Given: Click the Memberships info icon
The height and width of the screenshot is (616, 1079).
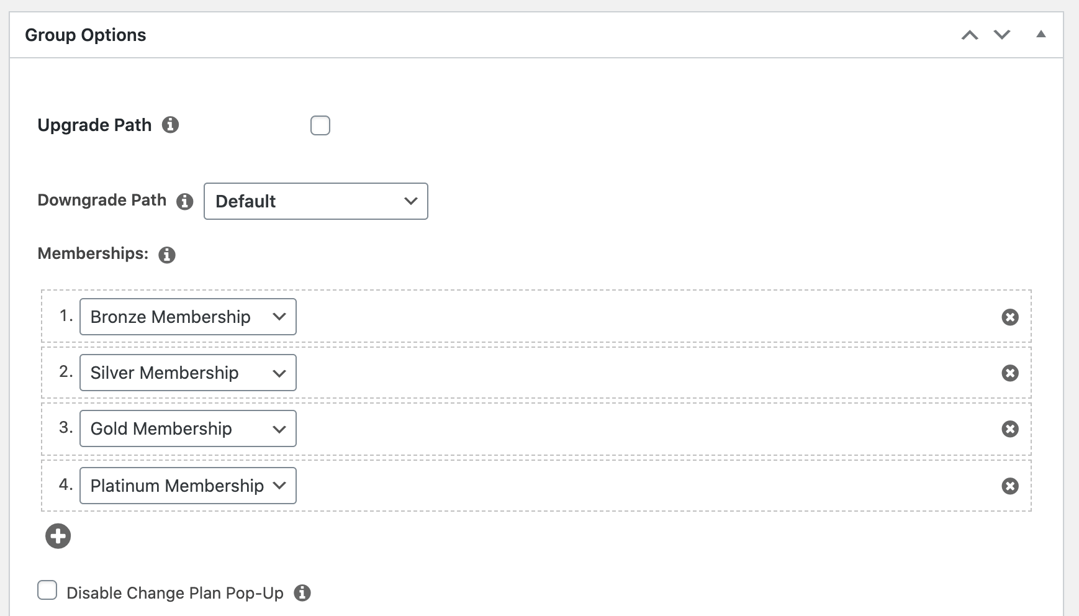Looking at the screenshot, I should pos(167,255).
